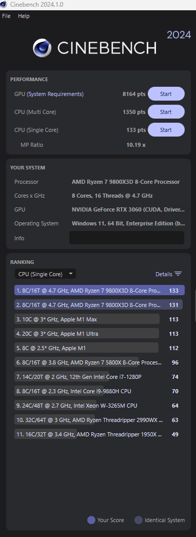Click the System Requirements link
Image resolution: width=196 pixels, height=537 pixels.
[x=55, y=94]
